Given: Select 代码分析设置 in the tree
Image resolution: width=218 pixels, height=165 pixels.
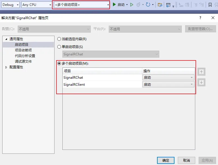Looking at the screenshot, I should (x=25, y=56).
